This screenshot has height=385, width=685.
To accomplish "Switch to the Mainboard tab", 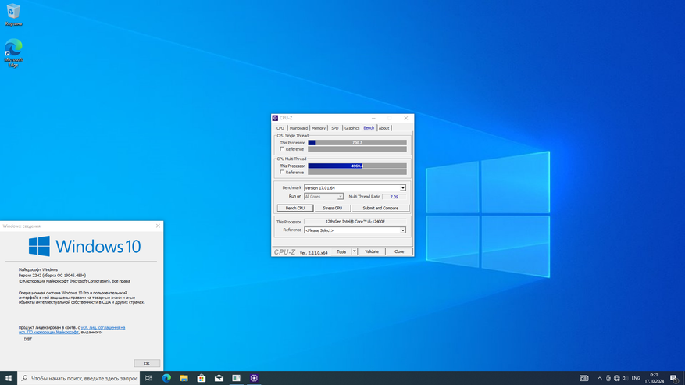I will tap(298, 128).
